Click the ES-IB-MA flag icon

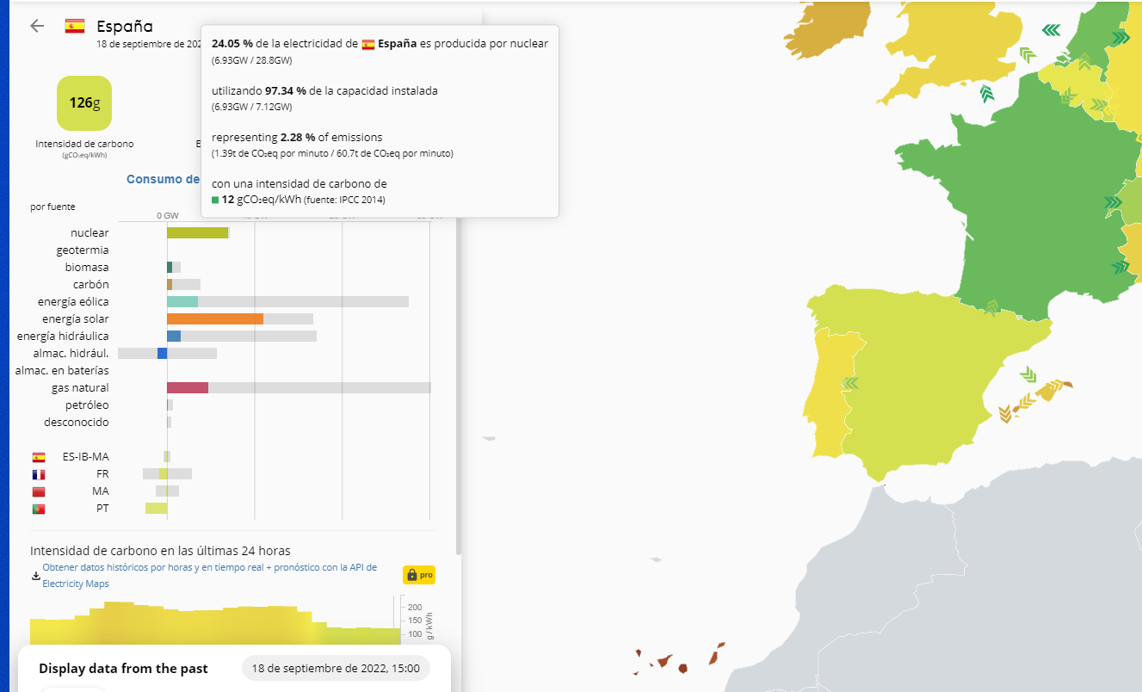tap(38, 457)
